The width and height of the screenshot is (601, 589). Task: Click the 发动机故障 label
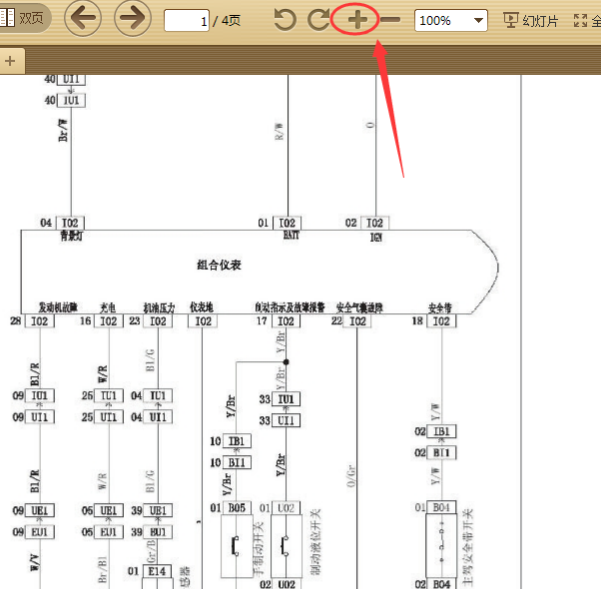point(58,306)
